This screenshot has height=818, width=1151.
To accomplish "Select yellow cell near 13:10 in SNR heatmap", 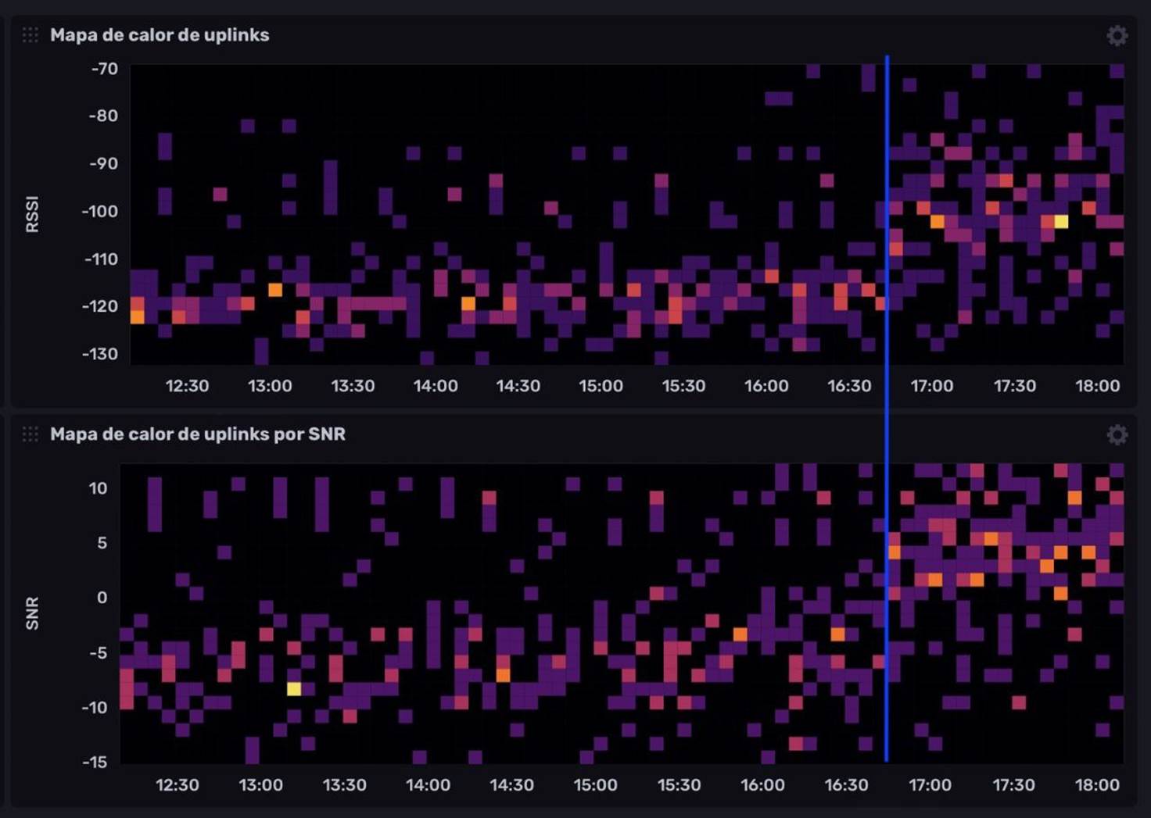I will coord(294,689).
